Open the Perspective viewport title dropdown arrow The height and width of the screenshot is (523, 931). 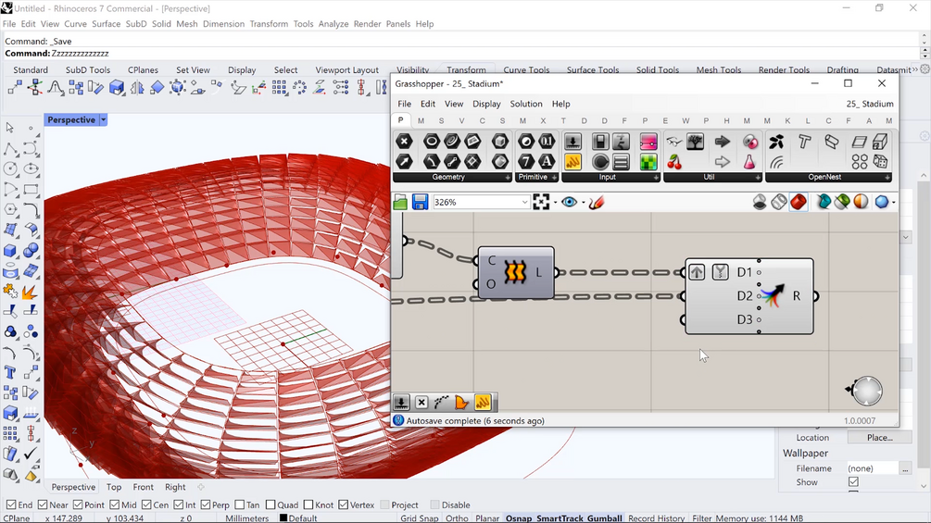[104, 119]
